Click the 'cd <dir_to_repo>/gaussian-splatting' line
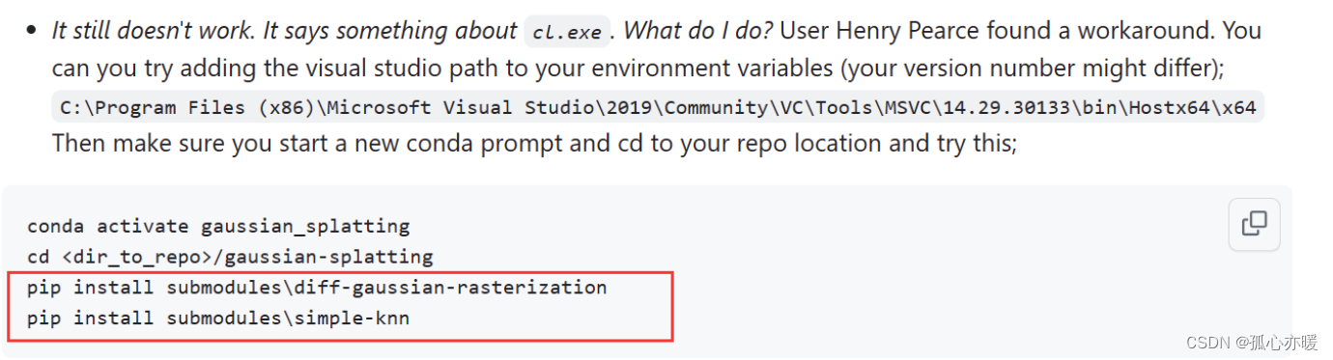 [230, 257]
